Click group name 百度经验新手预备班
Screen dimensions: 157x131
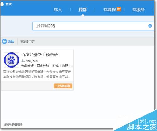pyautogui.click(x=40, y=55)
